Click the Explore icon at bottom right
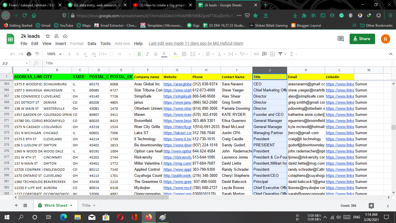Screen dimensions: 396x223 (371, 206)
